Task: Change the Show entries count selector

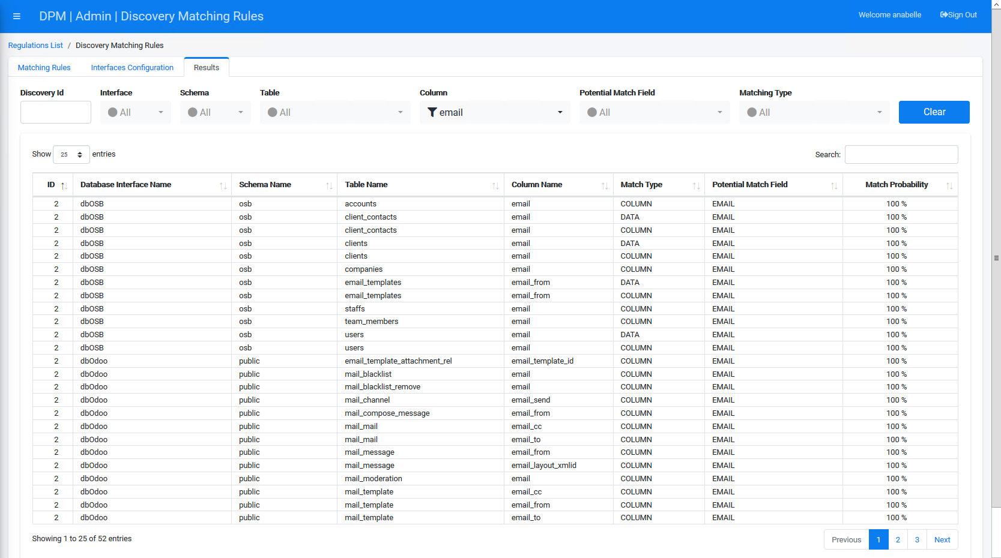Action: coord(71,154)
